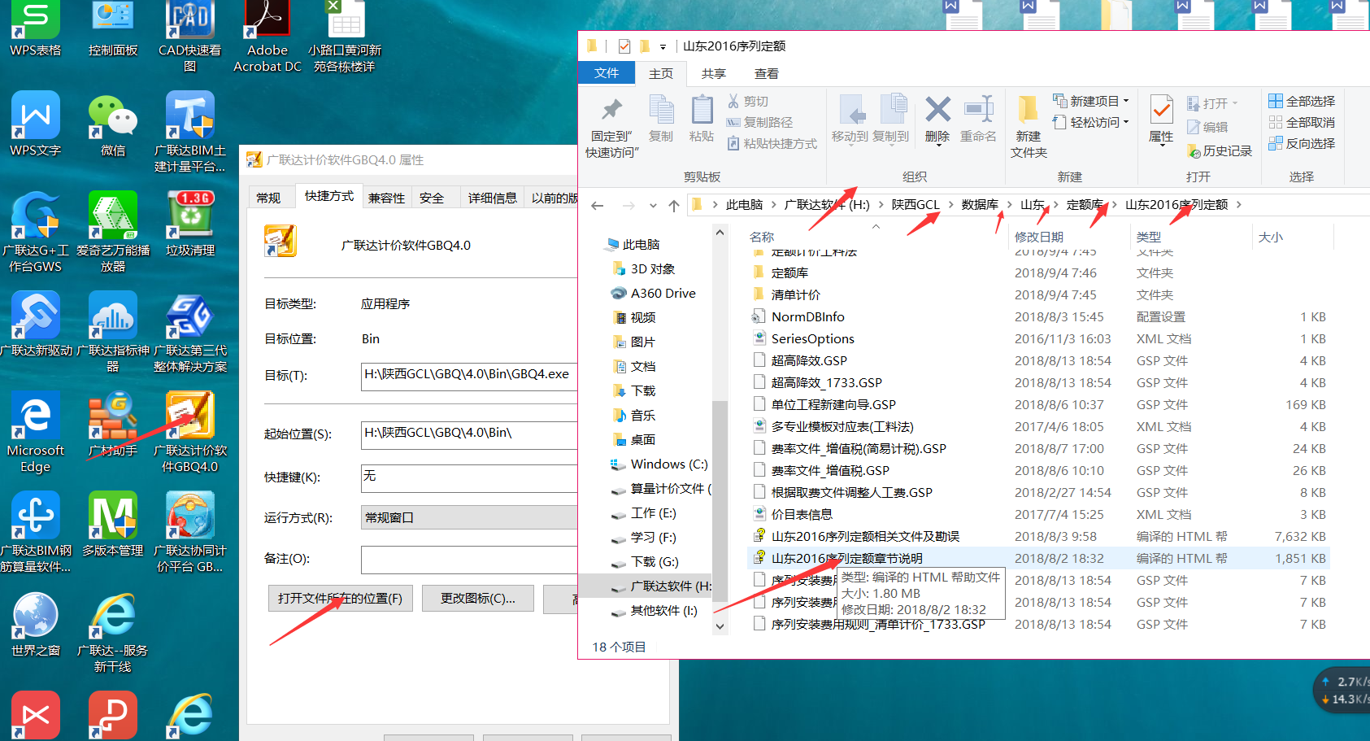1370x741 pixels.
Task: Switch to 查看 ribbon tab
Action: pos(766,73)
